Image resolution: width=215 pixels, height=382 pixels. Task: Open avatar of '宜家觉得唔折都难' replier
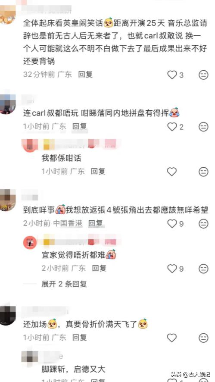pyautogui.click(x=30, y=243)
